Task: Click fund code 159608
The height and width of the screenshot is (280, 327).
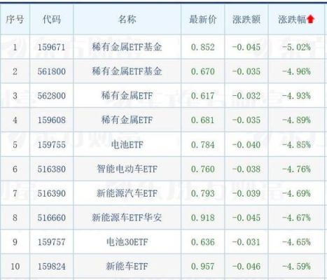Action: [x=52, y=120]
